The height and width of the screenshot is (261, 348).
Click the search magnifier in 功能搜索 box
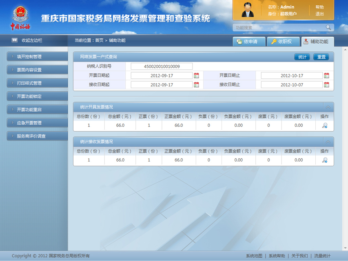pos(328,27)
